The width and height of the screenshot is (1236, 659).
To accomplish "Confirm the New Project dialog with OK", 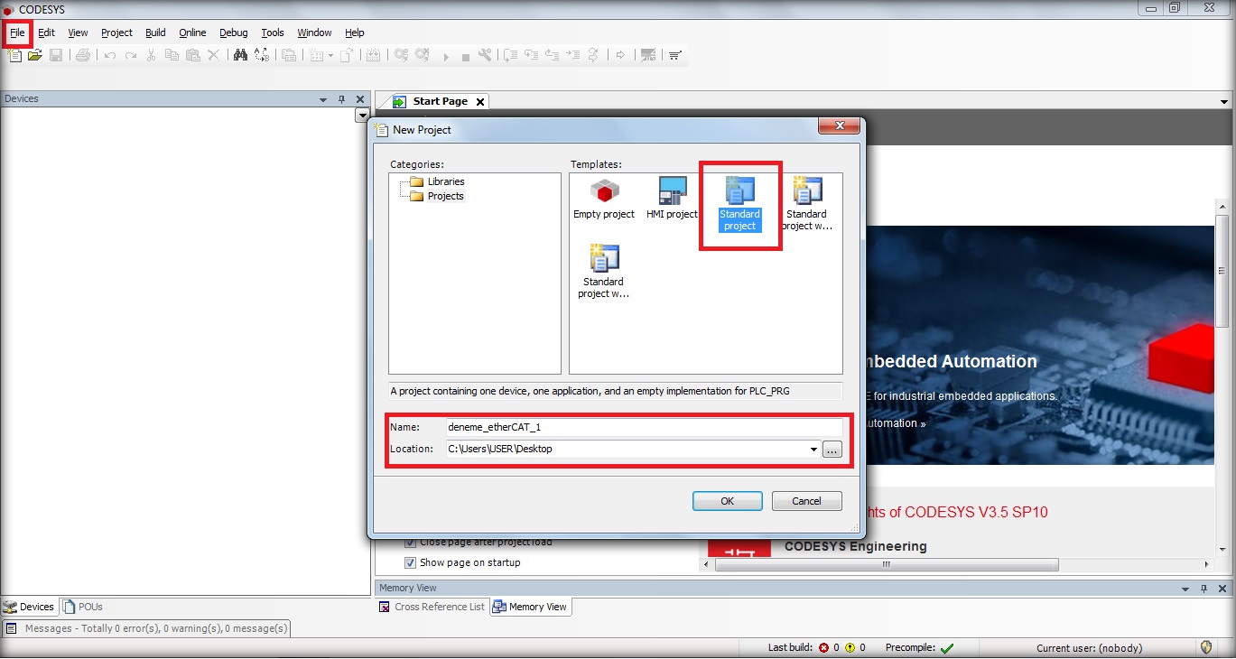I will [727, 501].
